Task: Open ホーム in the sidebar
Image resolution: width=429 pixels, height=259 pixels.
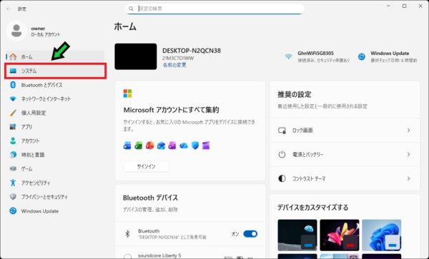Action: 55,57
